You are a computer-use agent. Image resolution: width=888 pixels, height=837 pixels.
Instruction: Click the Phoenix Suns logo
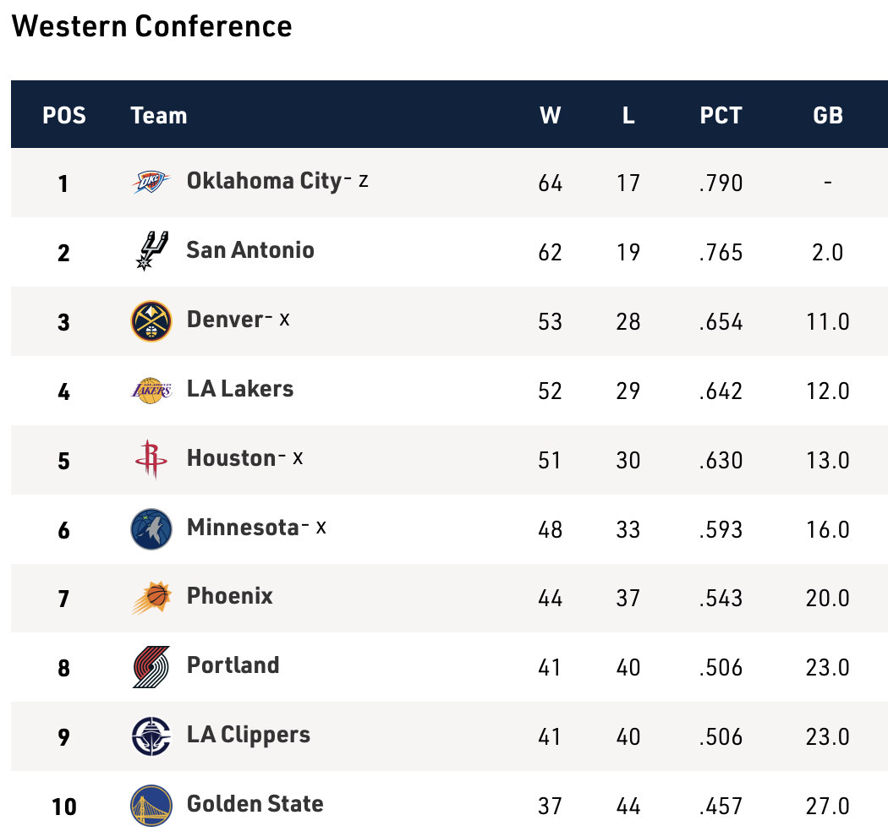(x=151, y=598)
